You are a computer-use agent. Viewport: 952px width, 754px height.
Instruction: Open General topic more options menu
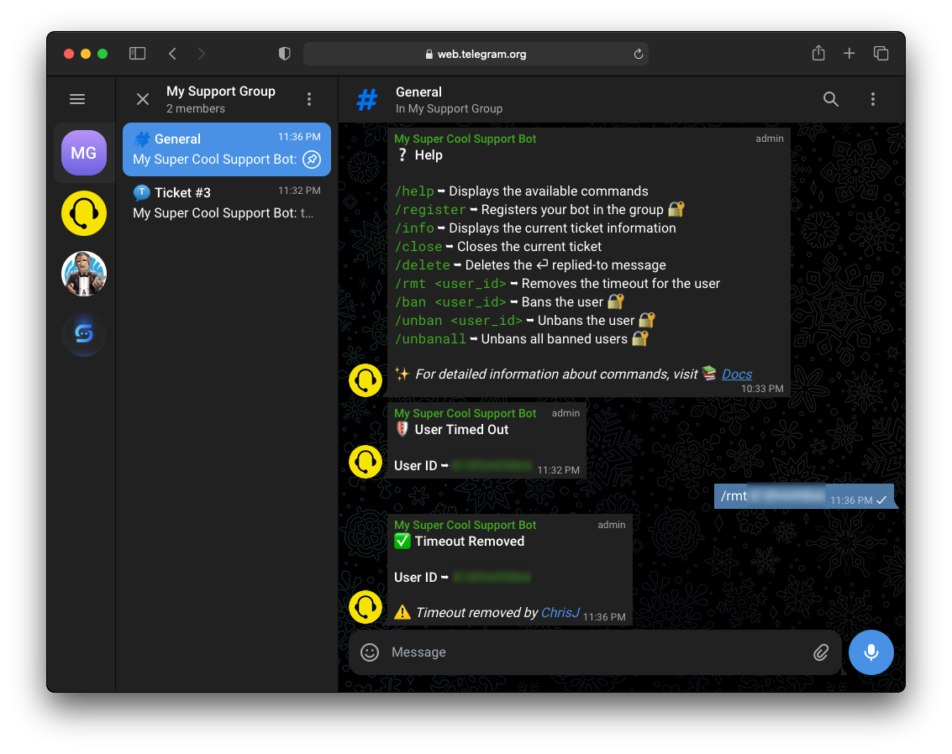(x=872, y=99)
